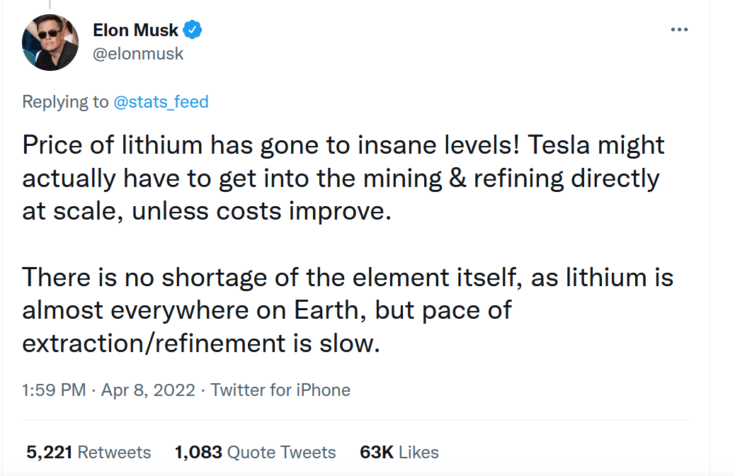Click the blue verified badge

pos(192,30)
